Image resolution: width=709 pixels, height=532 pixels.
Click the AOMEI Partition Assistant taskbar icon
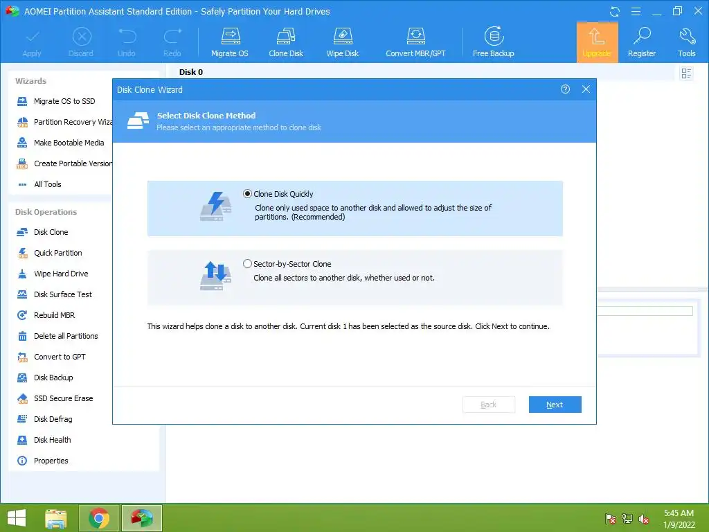tap(141, 518)
